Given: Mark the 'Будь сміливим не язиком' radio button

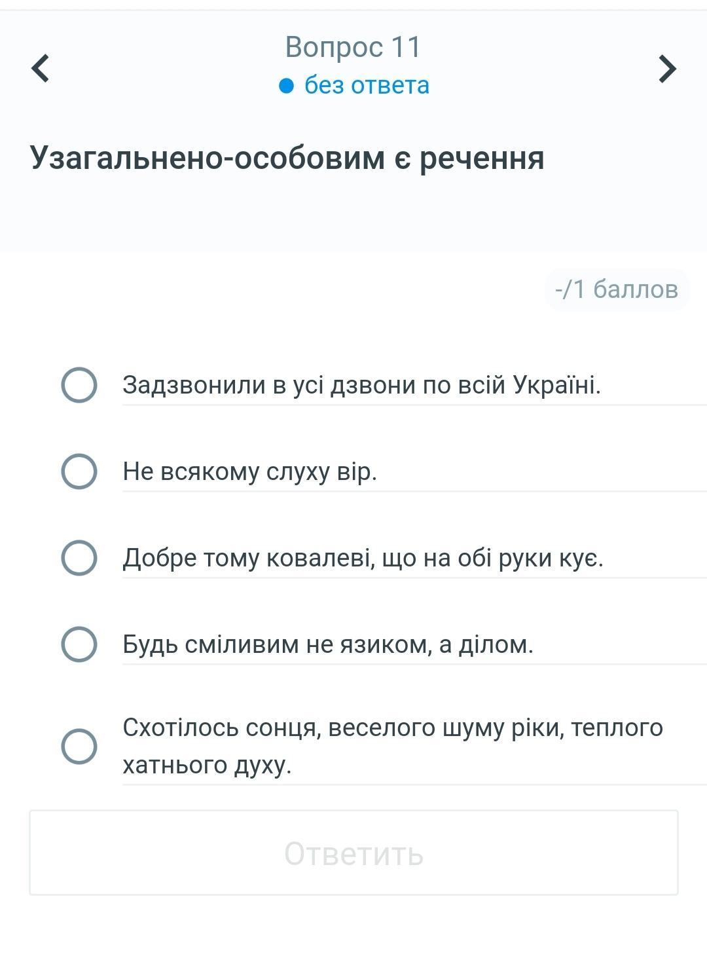Looking at the screenshot, I should [x=79, y=644].
